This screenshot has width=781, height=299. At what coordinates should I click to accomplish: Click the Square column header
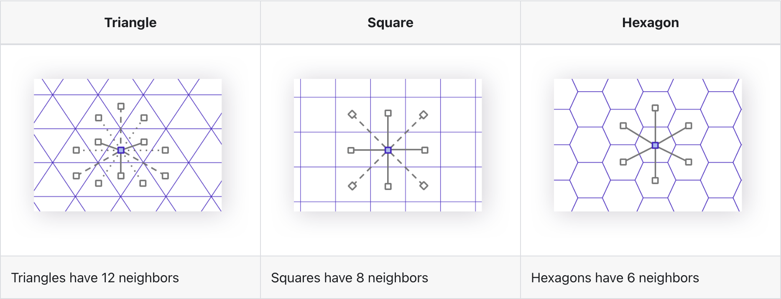point(390,23)
